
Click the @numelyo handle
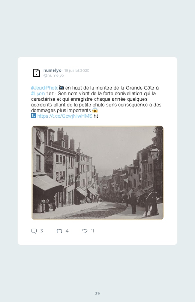point(54,76)
